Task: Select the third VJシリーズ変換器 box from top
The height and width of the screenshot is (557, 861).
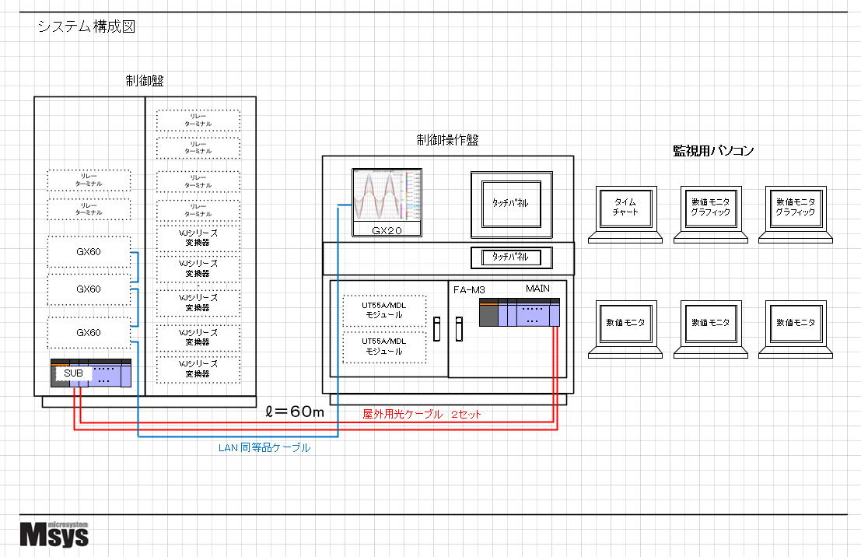Action: 198,303
